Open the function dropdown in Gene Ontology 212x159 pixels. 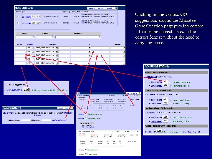25,37
